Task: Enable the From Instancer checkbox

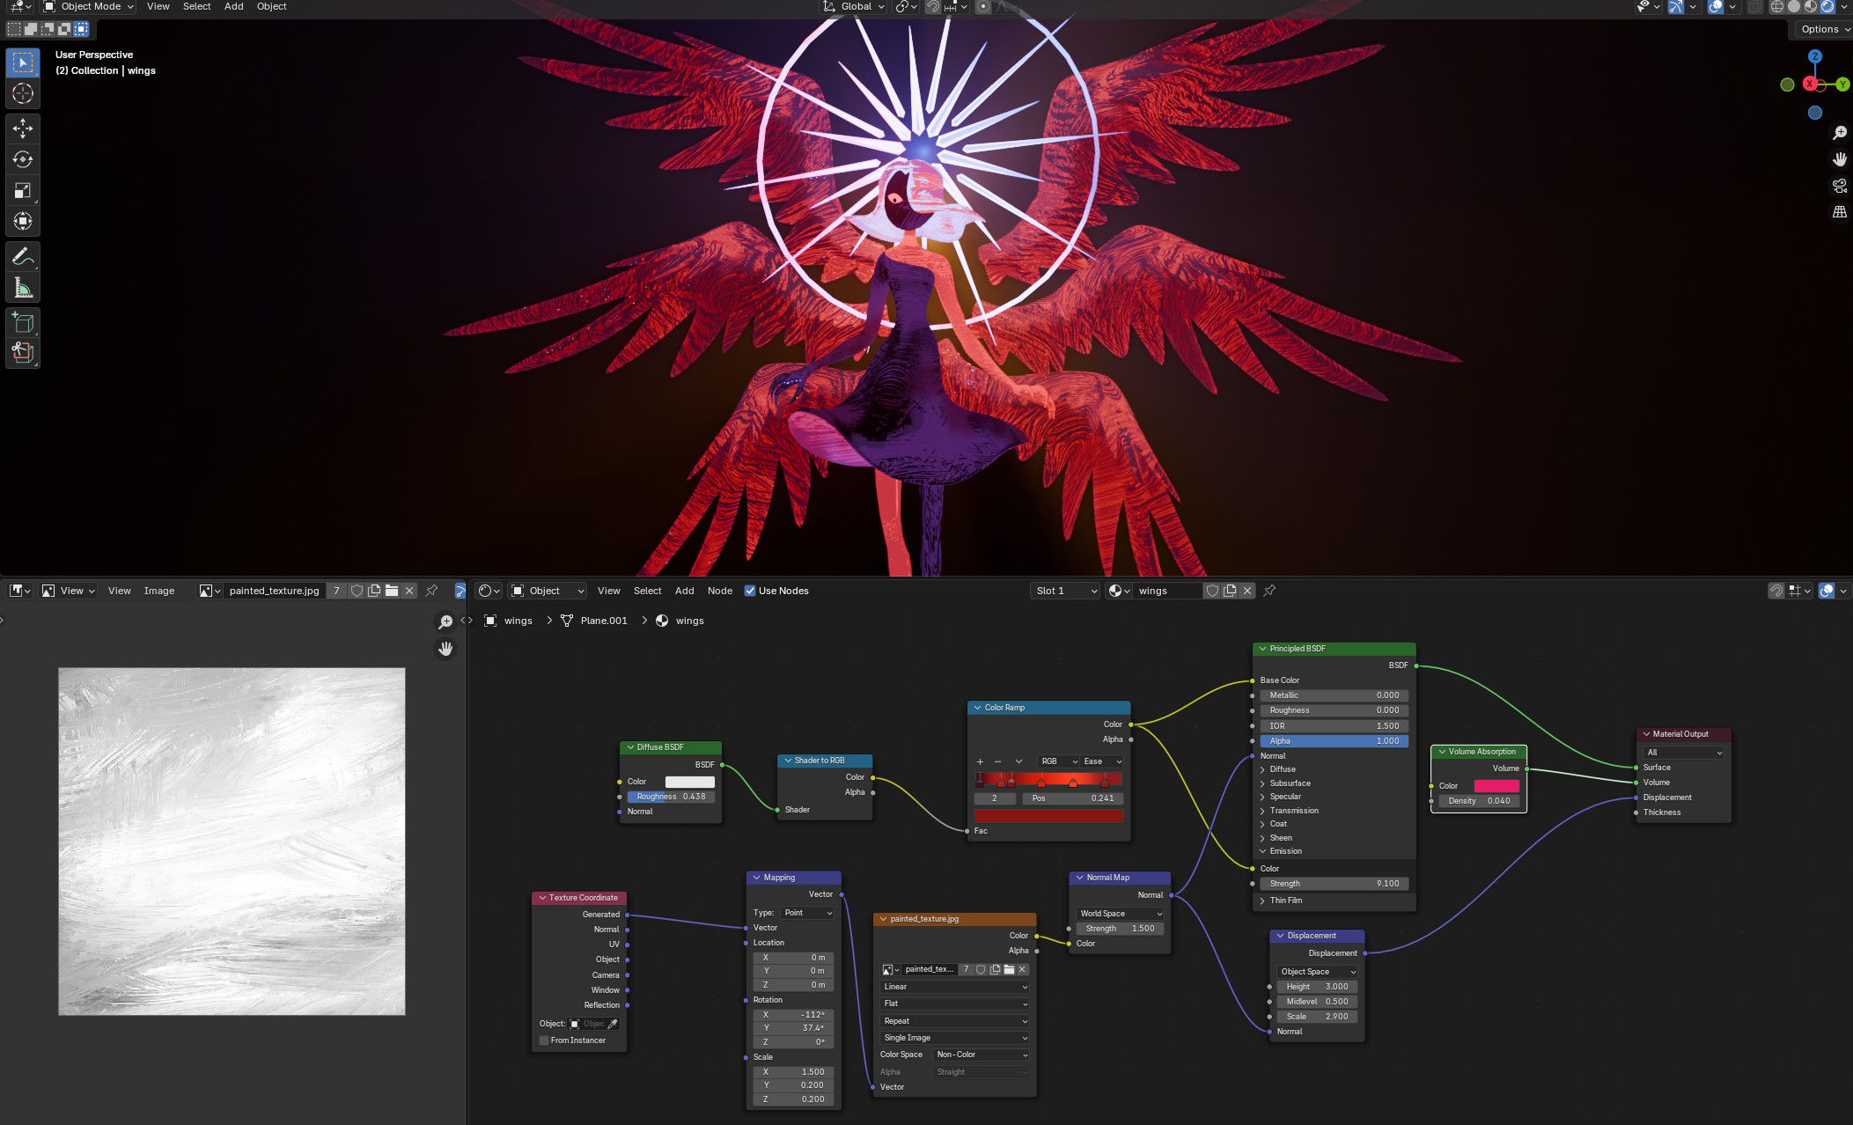Action: click(x=544, y=1040)
